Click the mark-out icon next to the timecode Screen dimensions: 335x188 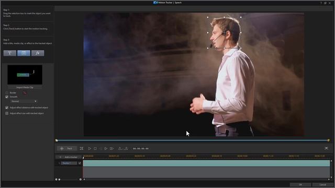click(126, 148)
